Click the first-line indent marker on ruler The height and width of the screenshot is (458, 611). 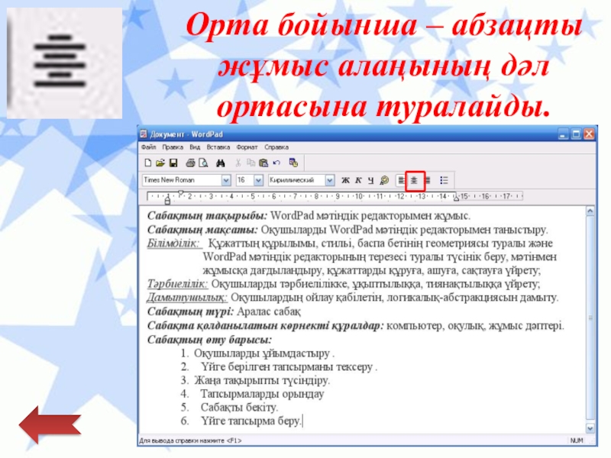pyautogui.click(x=180, y=193)
